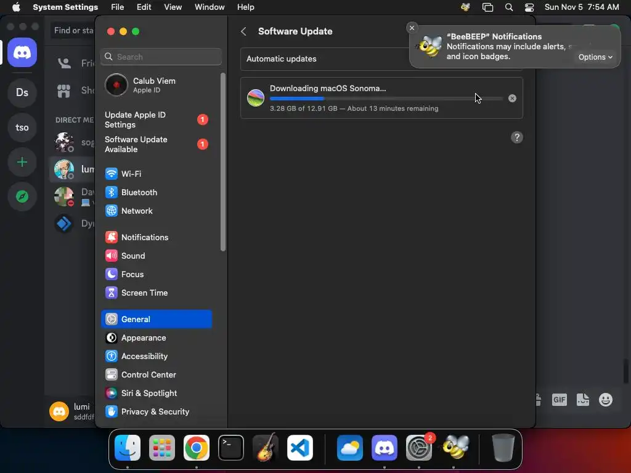Viewport: 631px width, 473px height.
Task: Open Software Update help question mark
Action: (517, 137)
